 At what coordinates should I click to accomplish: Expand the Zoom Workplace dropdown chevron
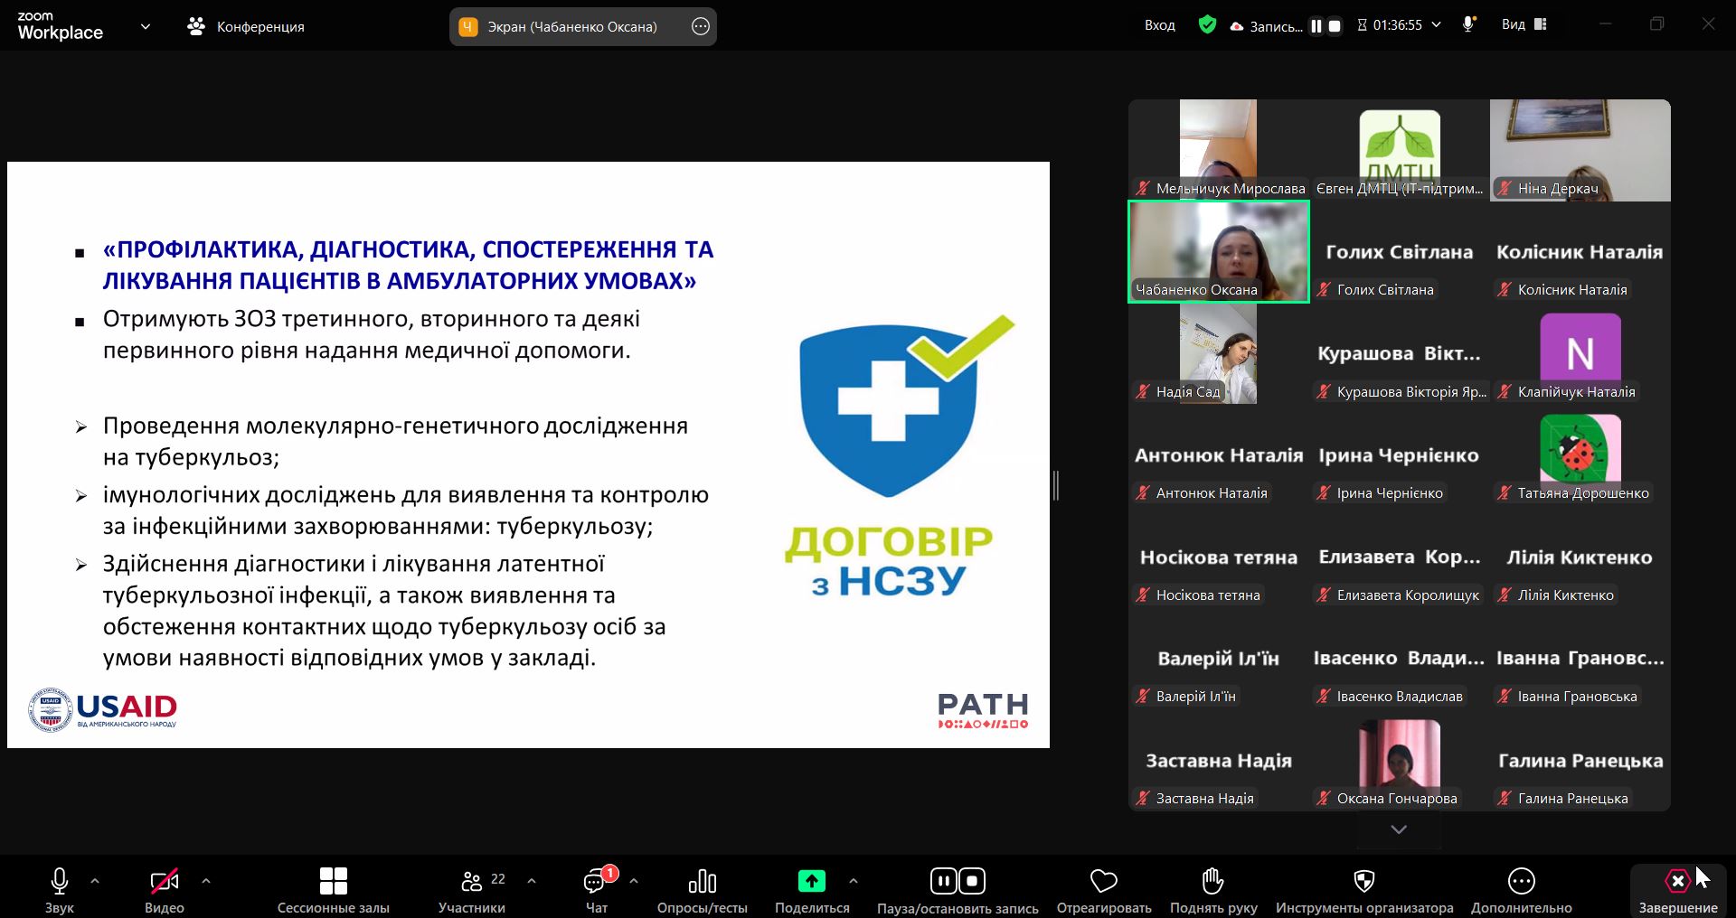[145, 27]
